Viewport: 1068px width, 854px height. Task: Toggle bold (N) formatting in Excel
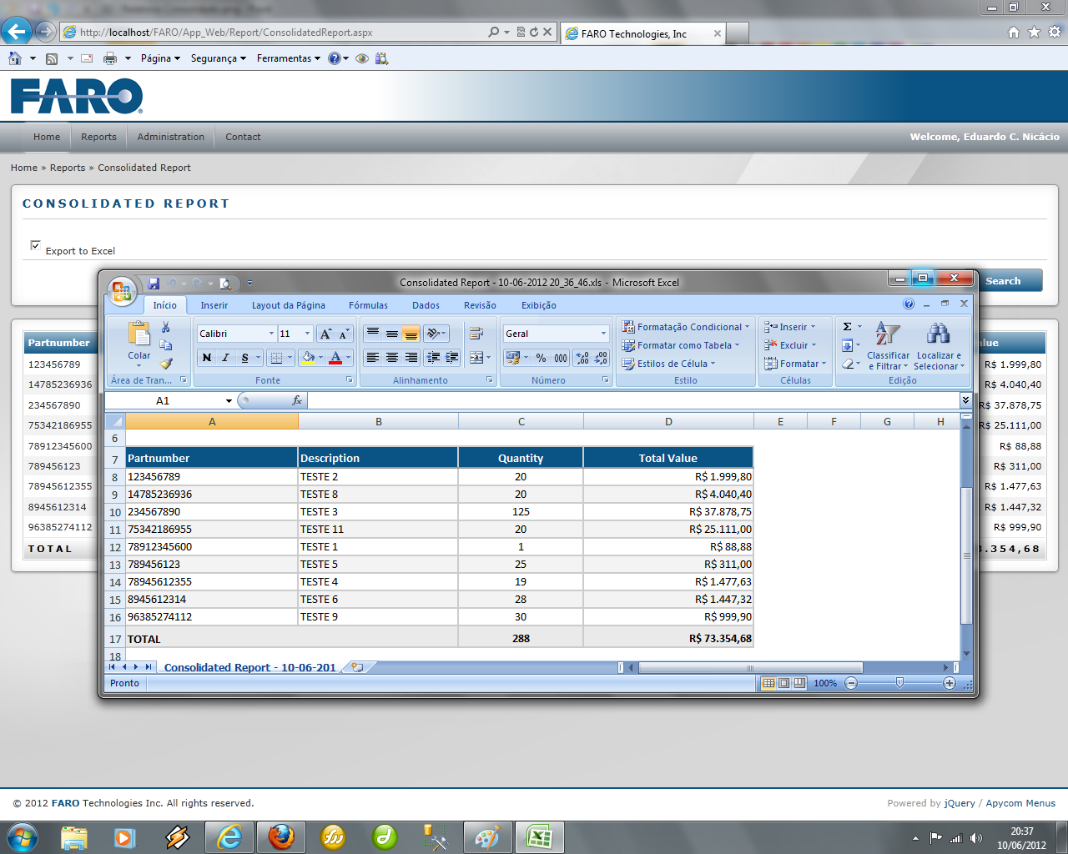click(207, 358)
